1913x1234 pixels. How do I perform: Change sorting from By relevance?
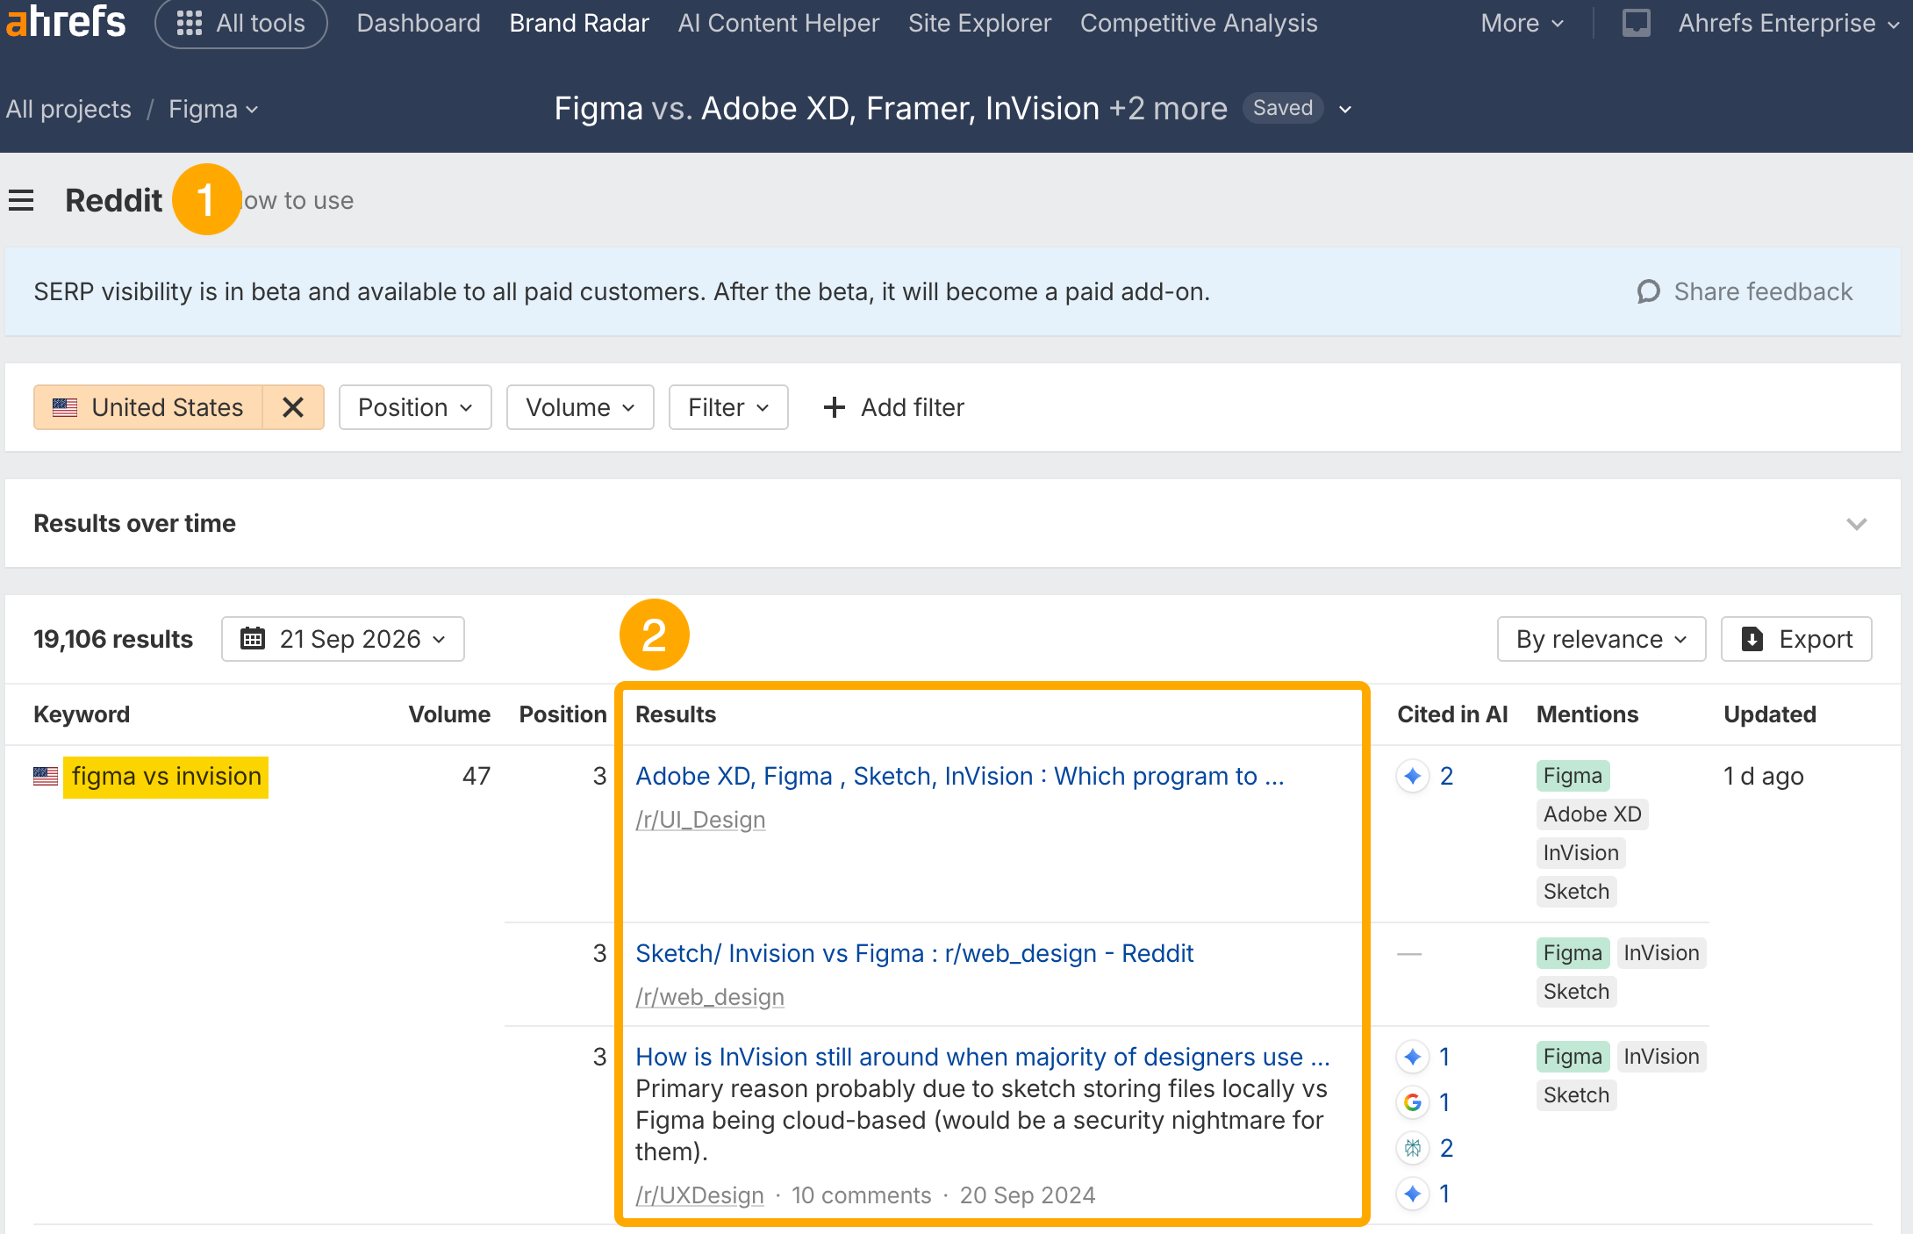tap(1601, 639)
